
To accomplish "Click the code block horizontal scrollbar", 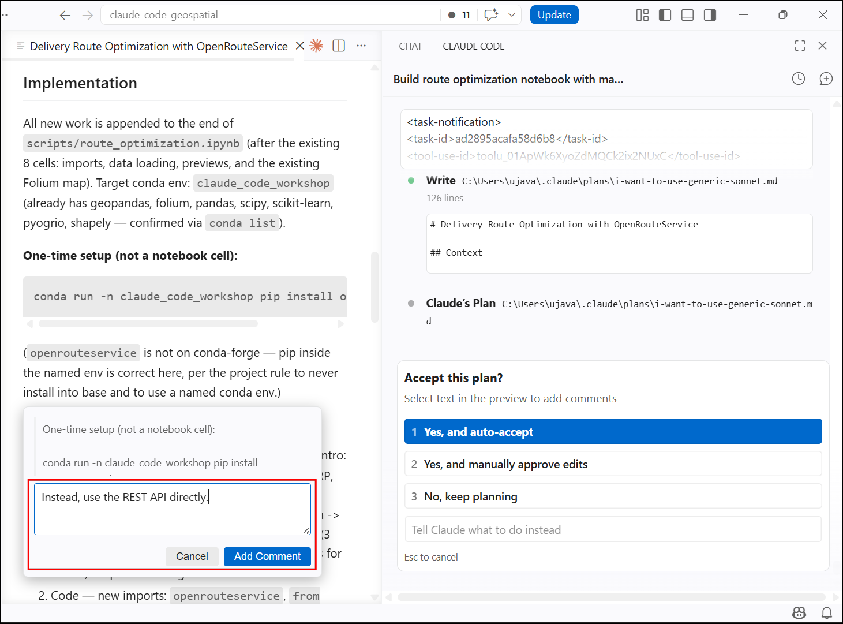I will (148, 324).
